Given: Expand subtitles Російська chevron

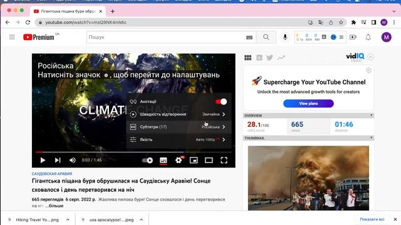Looking at the screenshot, I should (x=224, y=127).
